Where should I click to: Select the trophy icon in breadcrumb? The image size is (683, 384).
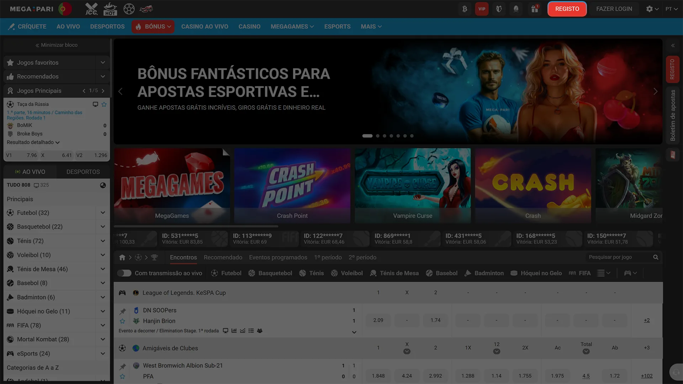tap(154, 257)
